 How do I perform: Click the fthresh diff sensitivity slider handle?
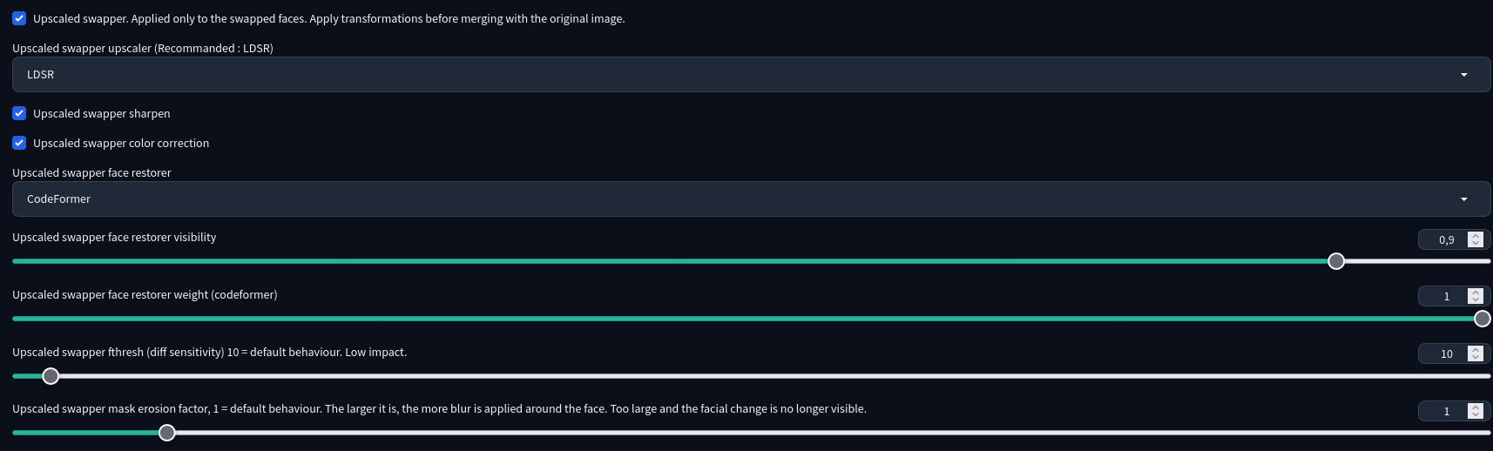pos(51,376)
